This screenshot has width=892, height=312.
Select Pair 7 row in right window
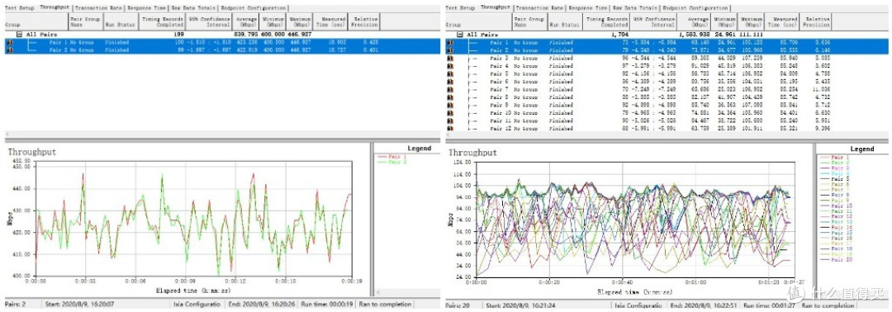(666, 90)
